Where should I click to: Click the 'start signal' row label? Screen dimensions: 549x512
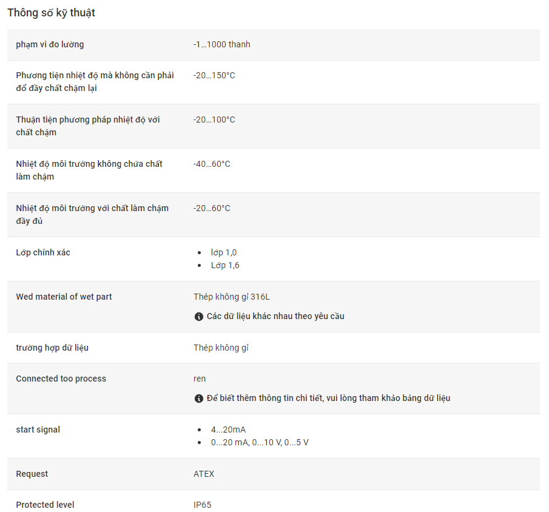click(x=38, y=429)
